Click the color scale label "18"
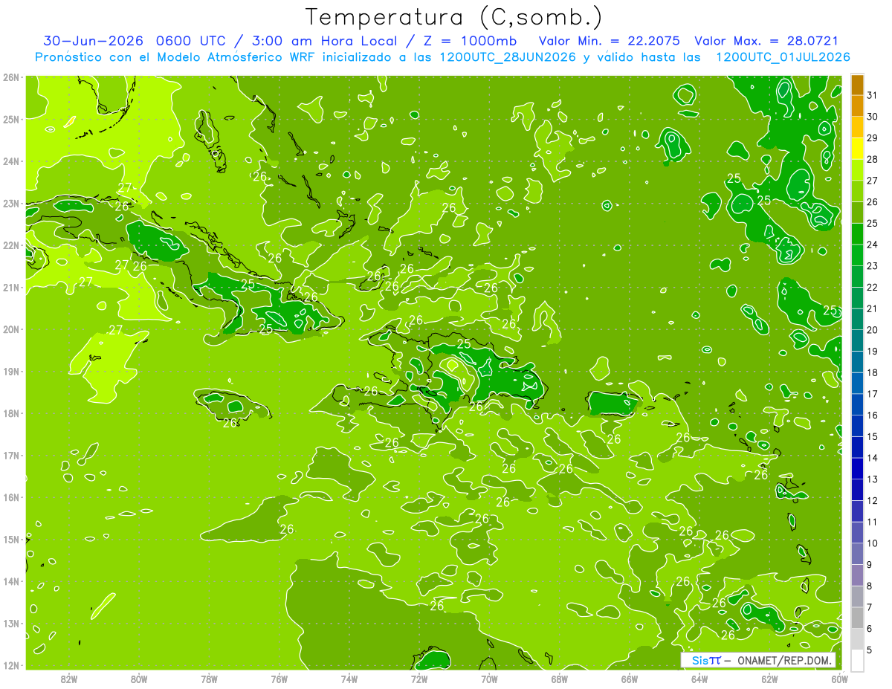The image size is (892, 689). (872, 372)
